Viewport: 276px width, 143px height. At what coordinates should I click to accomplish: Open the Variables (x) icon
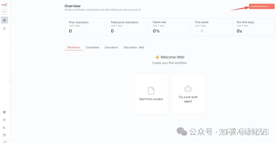[4, 120]
